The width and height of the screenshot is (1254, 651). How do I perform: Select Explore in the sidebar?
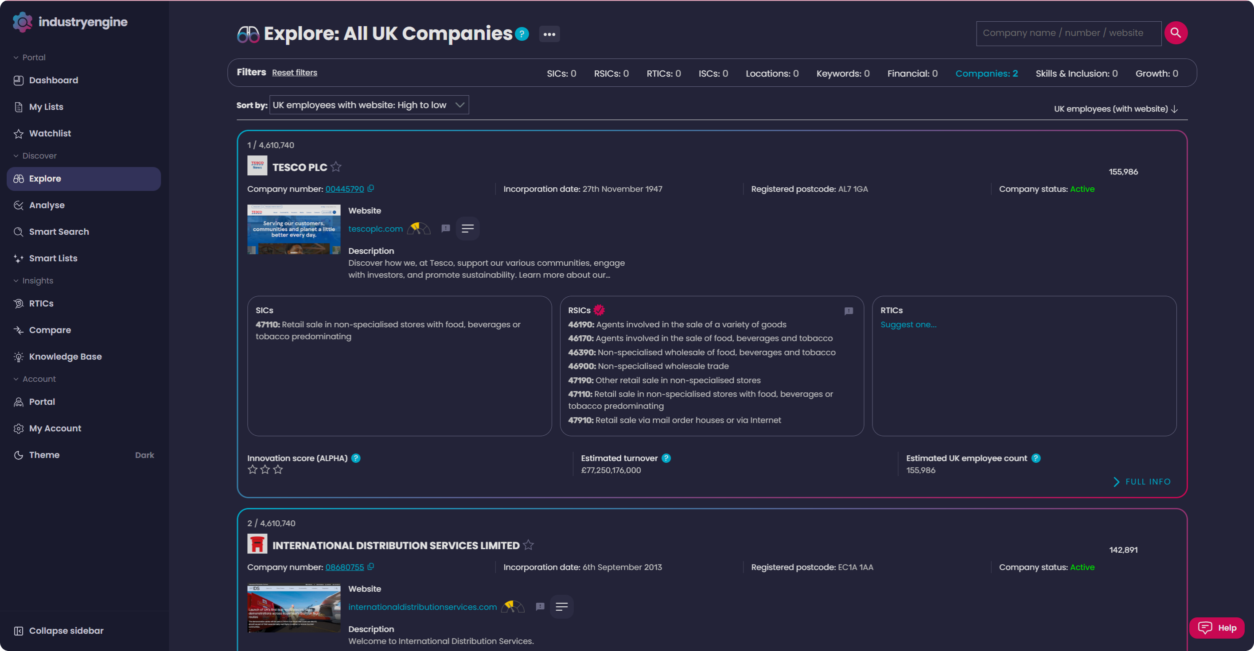point(84,178)
